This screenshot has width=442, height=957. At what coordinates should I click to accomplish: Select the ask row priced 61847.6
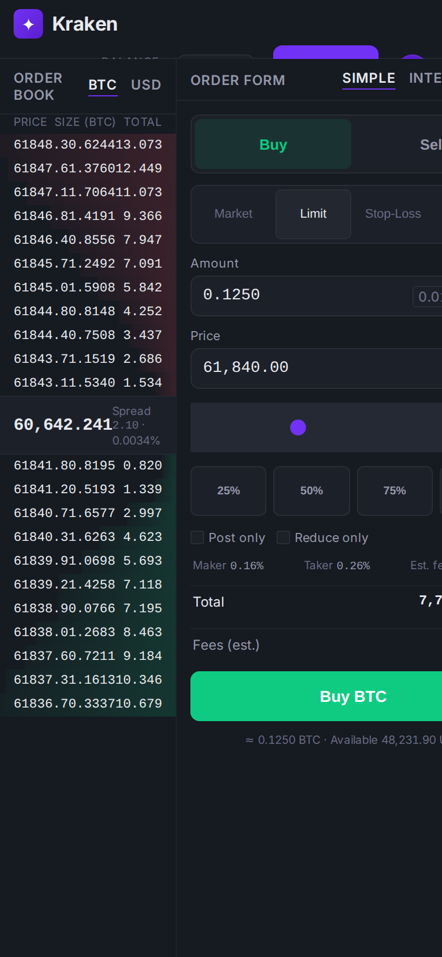(88, 168)
